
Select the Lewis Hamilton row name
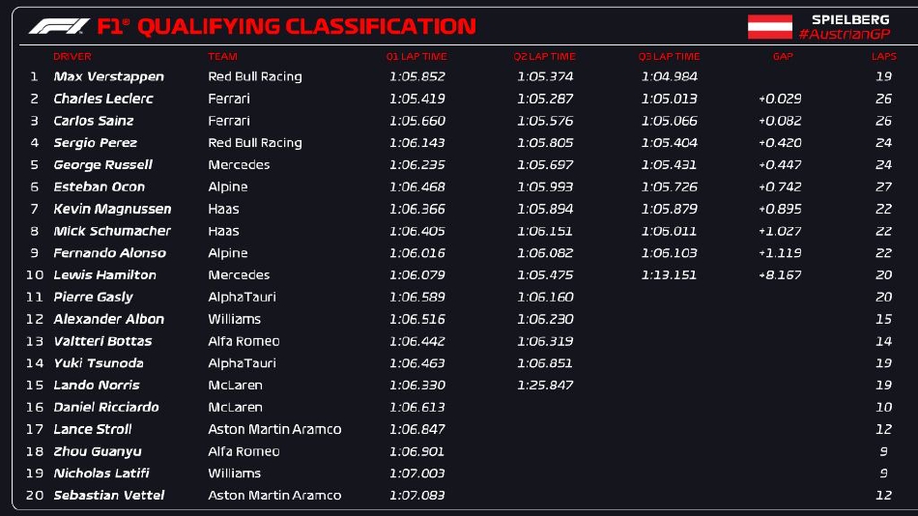point(104,274)
